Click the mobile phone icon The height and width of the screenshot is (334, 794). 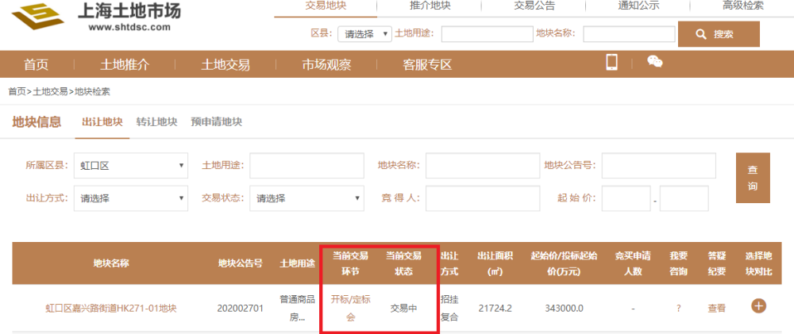click(611, 62)
